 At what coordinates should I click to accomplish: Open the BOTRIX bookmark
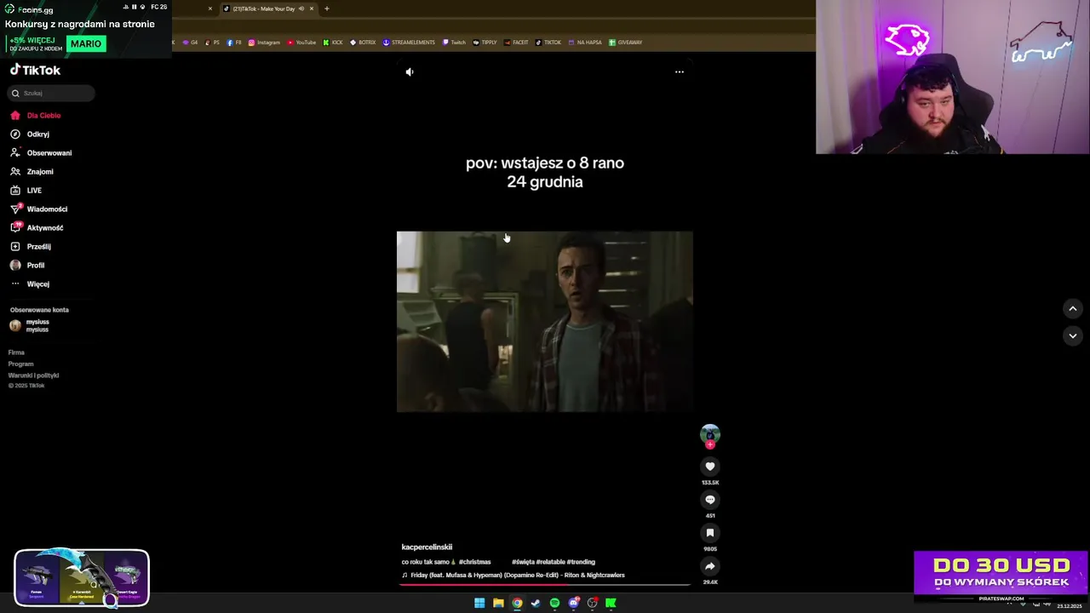[363, 43]
